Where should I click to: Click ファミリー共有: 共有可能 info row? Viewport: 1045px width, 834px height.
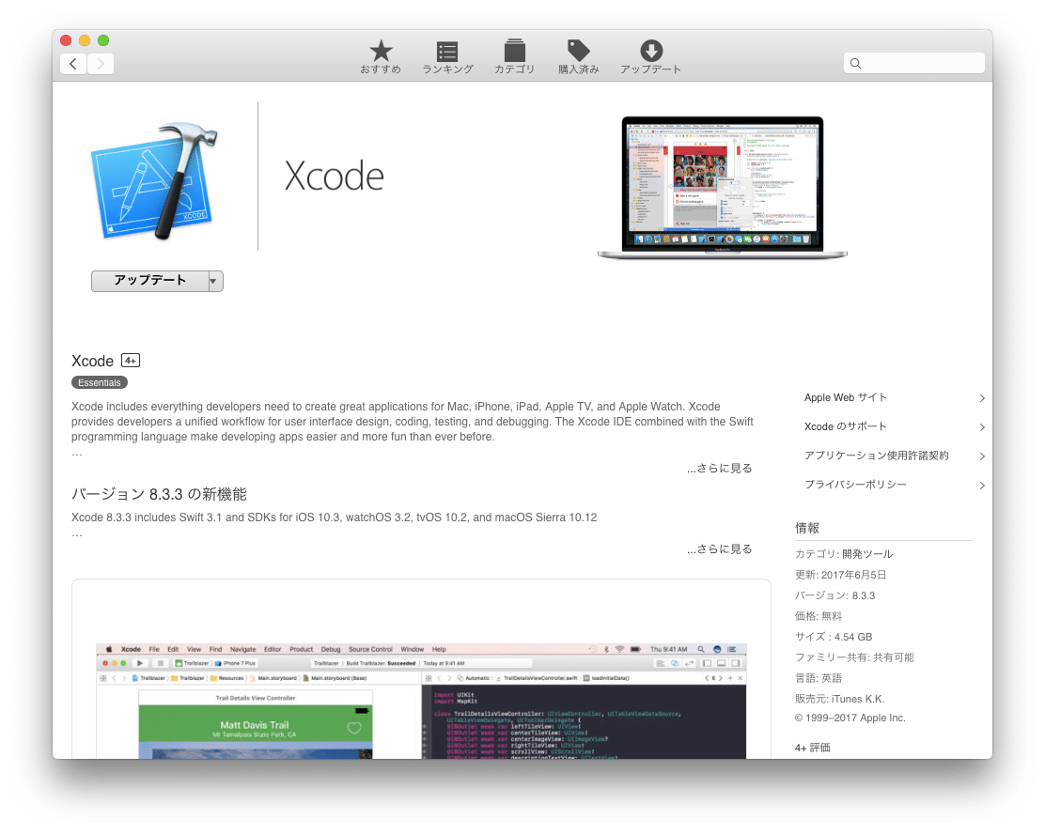coord(854,657)
